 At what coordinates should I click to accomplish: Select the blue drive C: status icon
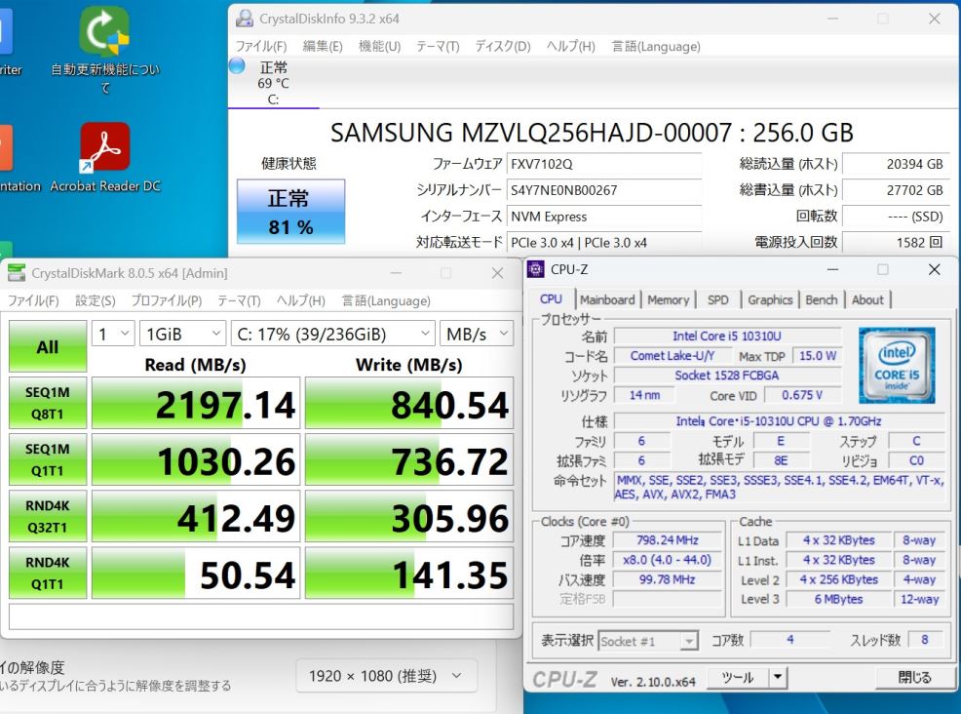[237, 66]
